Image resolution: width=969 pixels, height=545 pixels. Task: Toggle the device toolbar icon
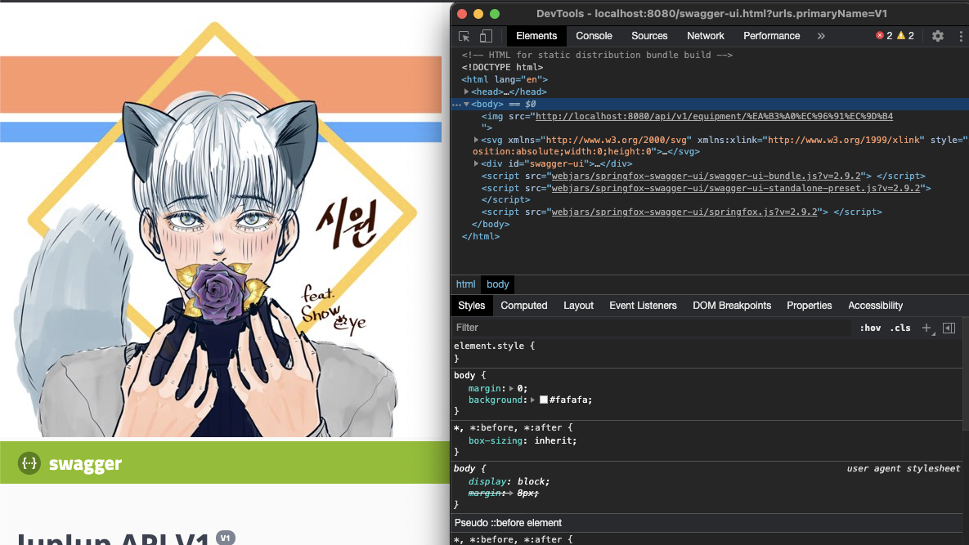tap(486, 36)
